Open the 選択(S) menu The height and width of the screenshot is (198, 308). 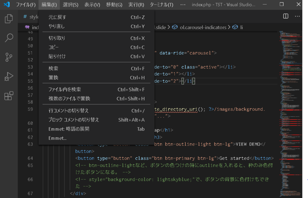(70, 5)
